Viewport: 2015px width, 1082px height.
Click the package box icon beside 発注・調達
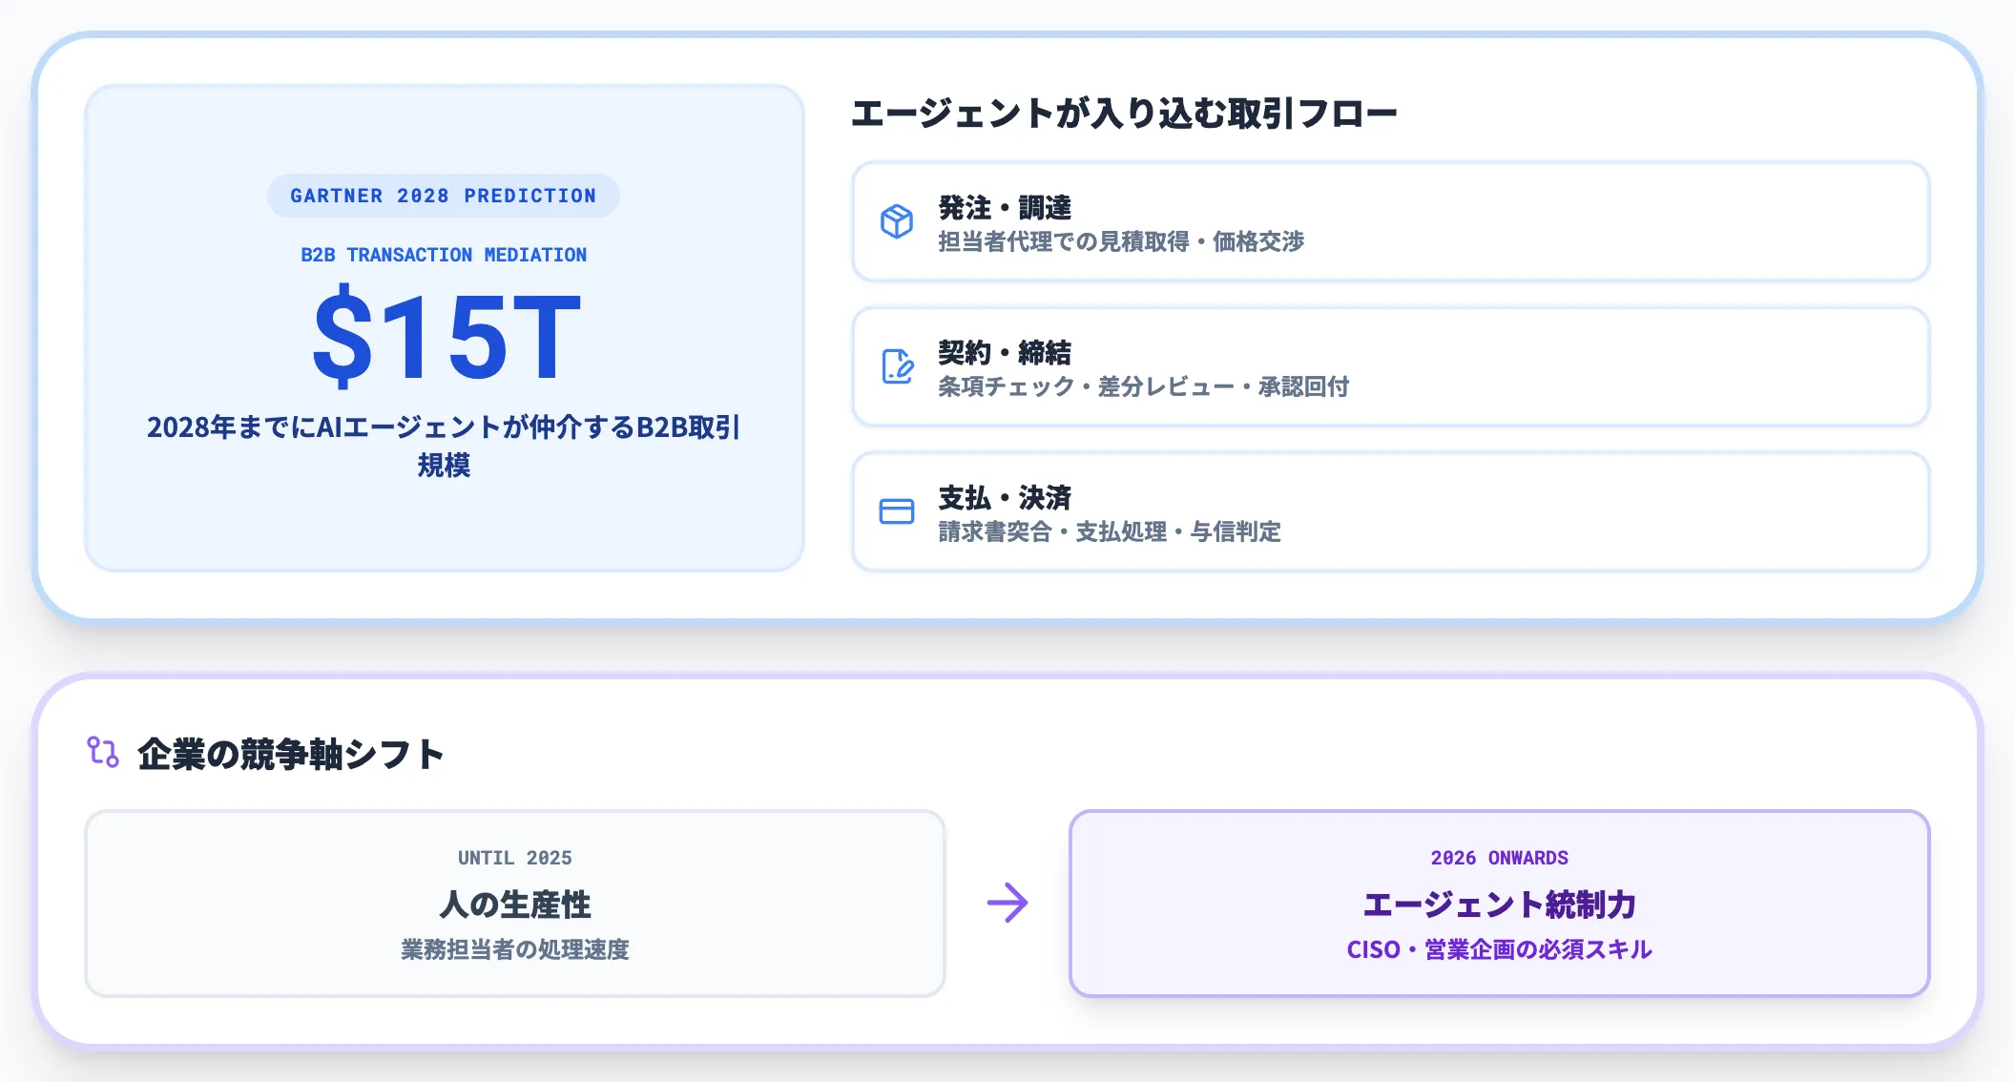pyautogui.click(x=897, y=221)
